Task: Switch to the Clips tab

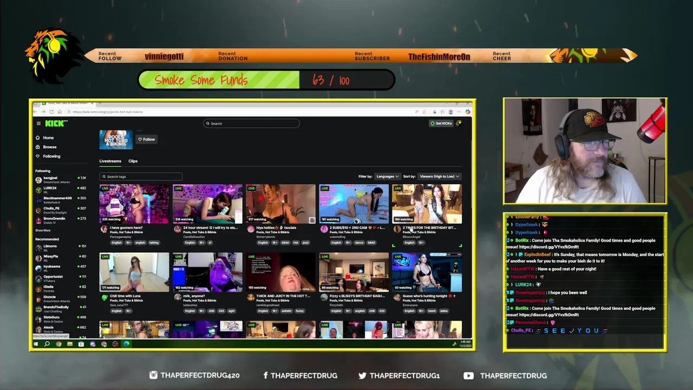Action: 133,161
